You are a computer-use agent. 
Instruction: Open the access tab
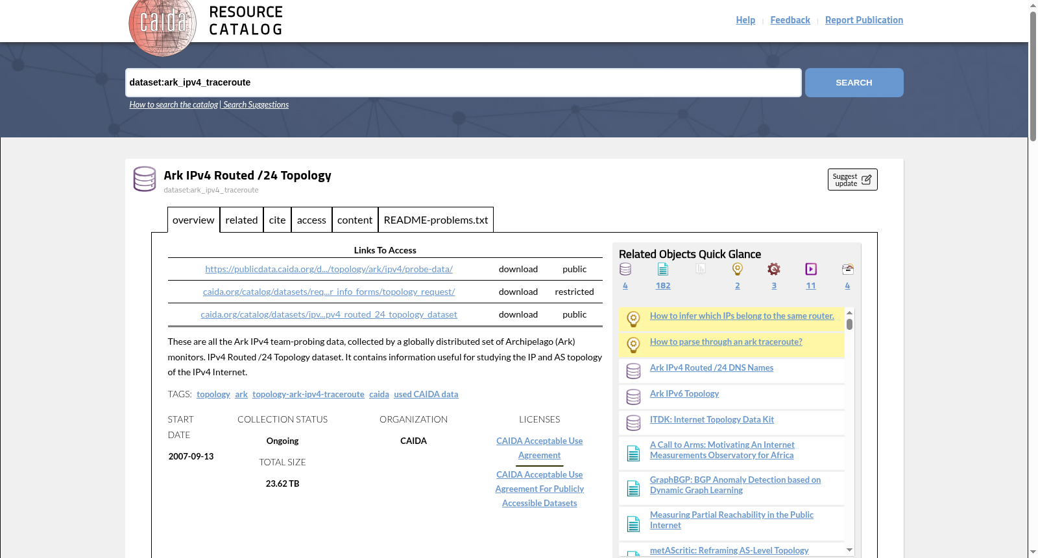(311, 220)
